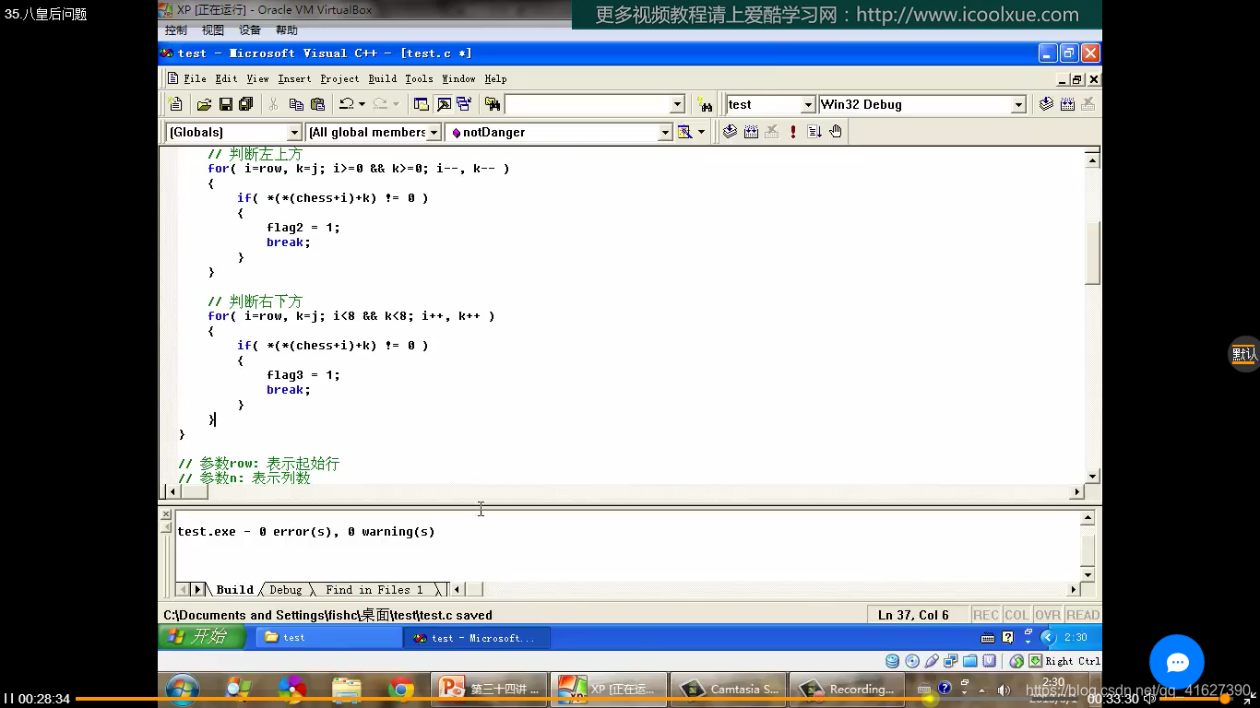Viewport: 1260px width, 708px height.
Task: Click the New Text File toolbar icon
Action: [x=175, y=104]
